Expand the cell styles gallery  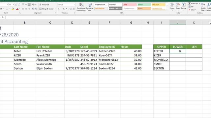[x=167, y=10]
